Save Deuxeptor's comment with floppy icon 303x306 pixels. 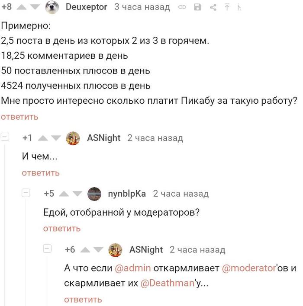point(198,7)
